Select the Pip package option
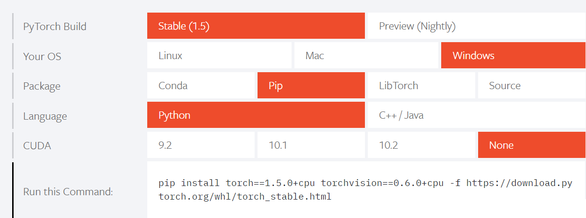Image resolution: width=586 pixels, height=218 pixels. [x=311, y=86]
